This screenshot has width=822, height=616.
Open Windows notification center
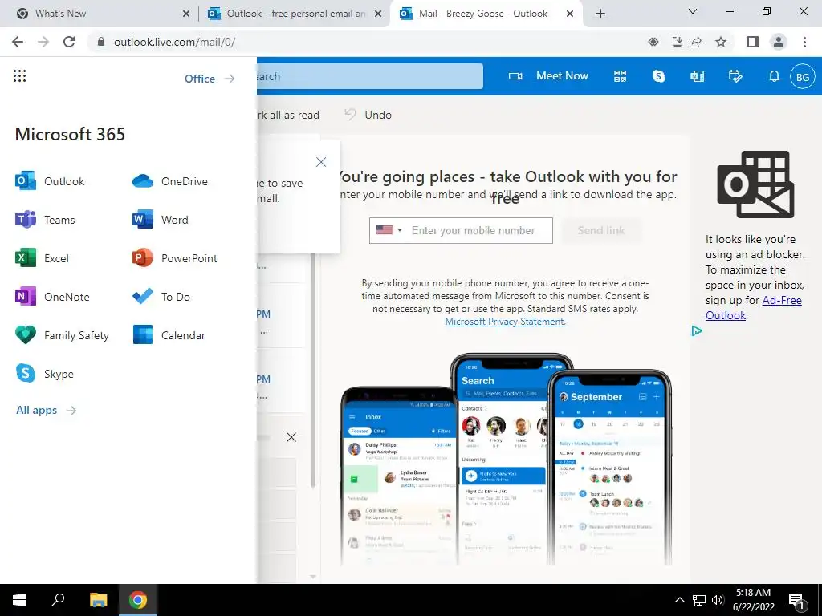click(x=797, y=600)
